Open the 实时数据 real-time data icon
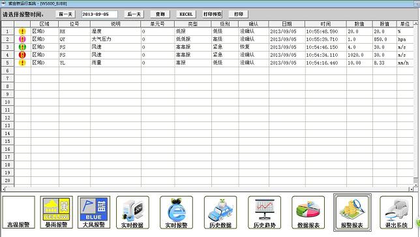Screen dimensions: 420x237 [132, 212]
